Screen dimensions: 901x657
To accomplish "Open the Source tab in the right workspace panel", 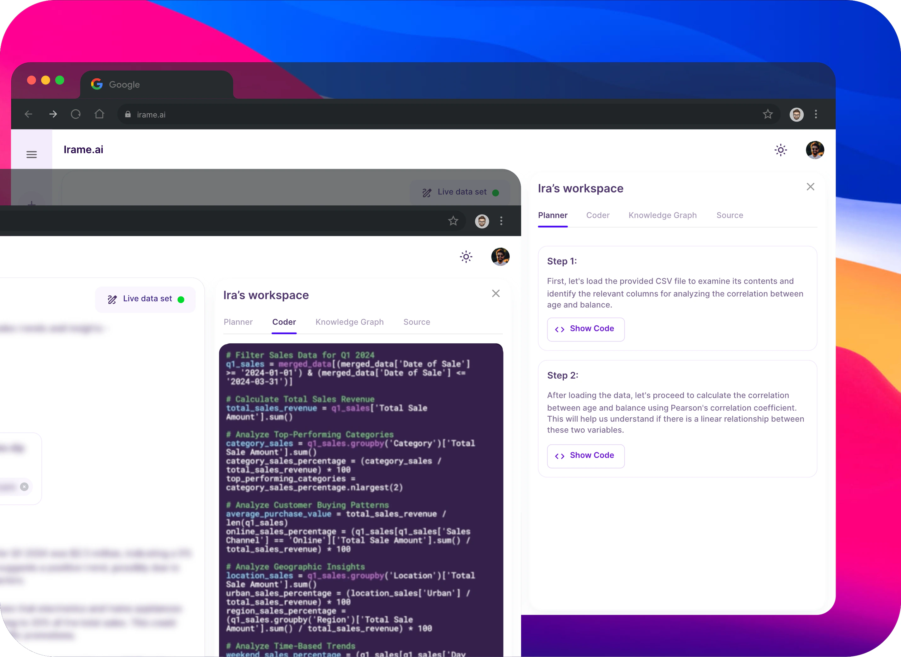I will click(x=730, y=215).
